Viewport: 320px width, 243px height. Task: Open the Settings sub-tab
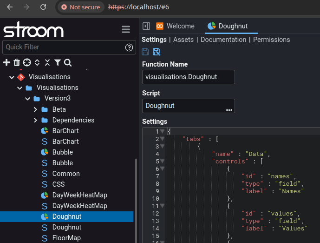(x=154, y=40)
